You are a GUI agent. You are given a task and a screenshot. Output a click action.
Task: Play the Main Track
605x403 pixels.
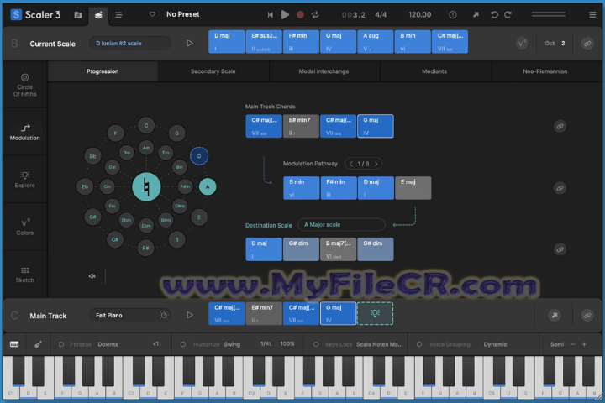[189, 315]
